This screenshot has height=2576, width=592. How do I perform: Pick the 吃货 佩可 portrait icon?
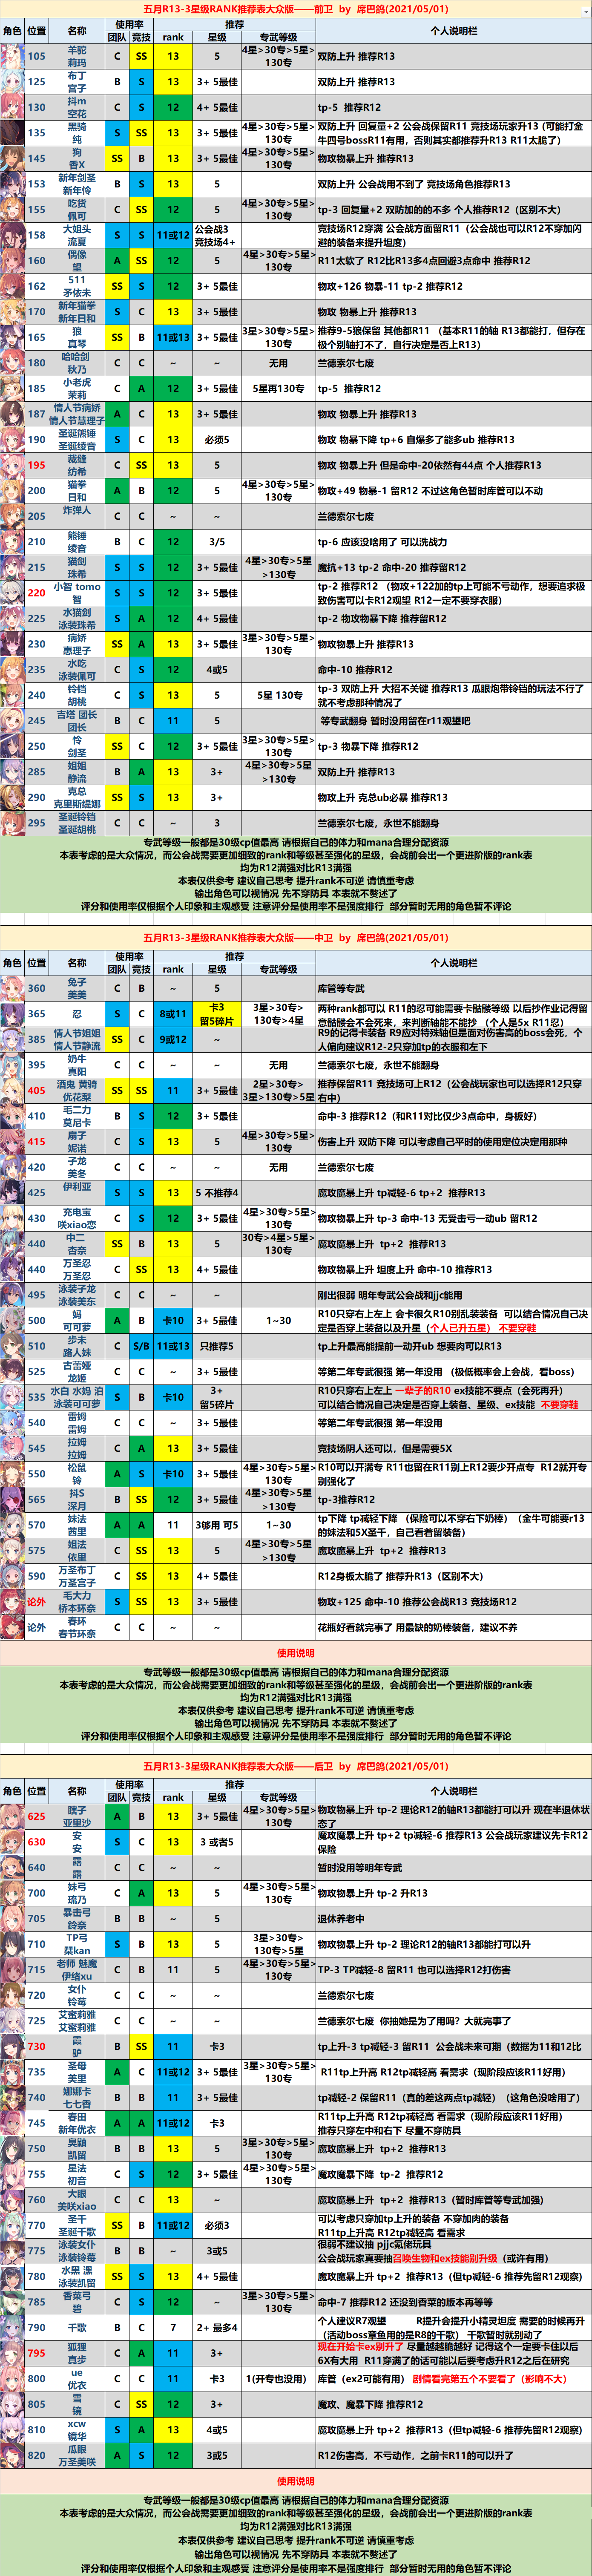pyautogui.click(x=12, y=210)
